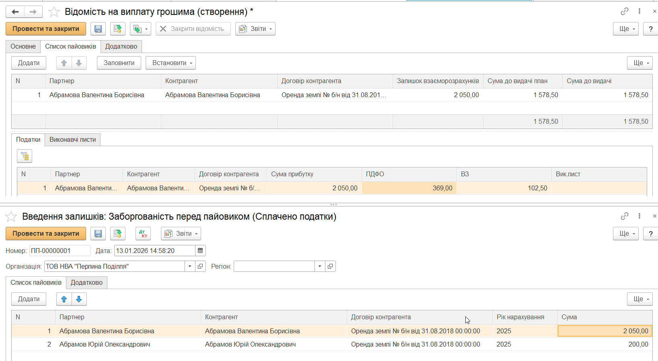Open the Ще menu above the Відомість payee table
The width and height of the screenshot is (658, 361).
coord(640,63)
